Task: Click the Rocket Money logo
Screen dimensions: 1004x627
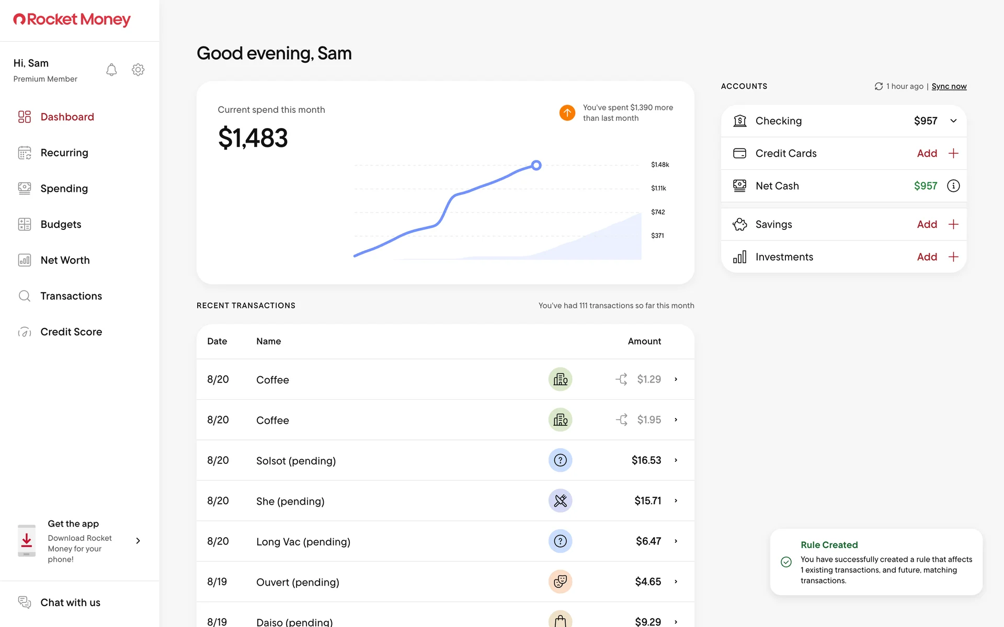Action: [72, 20]
